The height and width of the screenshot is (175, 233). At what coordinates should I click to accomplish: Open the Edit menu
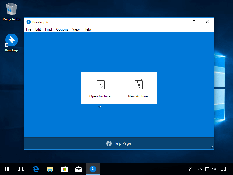tap(38, 29)
